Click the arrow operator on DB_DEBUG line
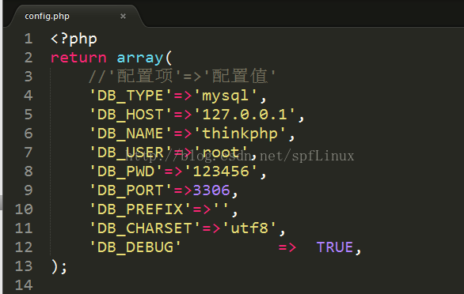This screenshot has height=294, width=464. point(287,247)
